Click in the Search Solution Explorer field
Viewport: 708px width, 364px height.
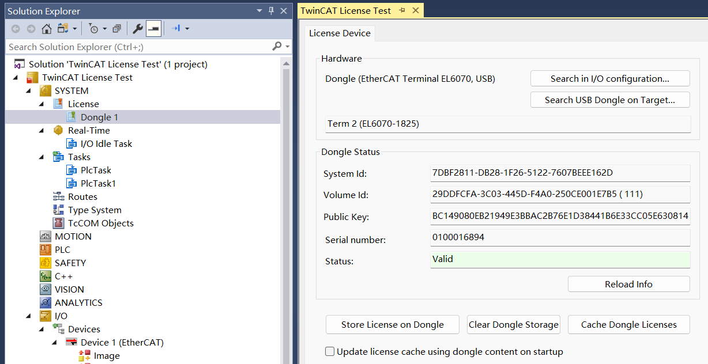click(x=138, y=47)
